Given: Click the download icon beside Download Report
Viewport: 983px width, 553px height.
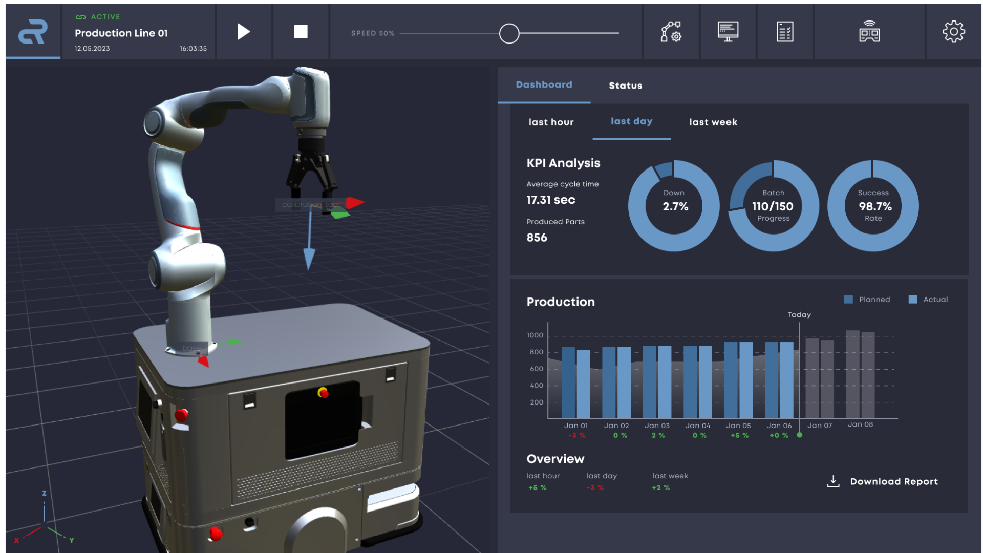Looking at the screenshot, I should 833,481.
